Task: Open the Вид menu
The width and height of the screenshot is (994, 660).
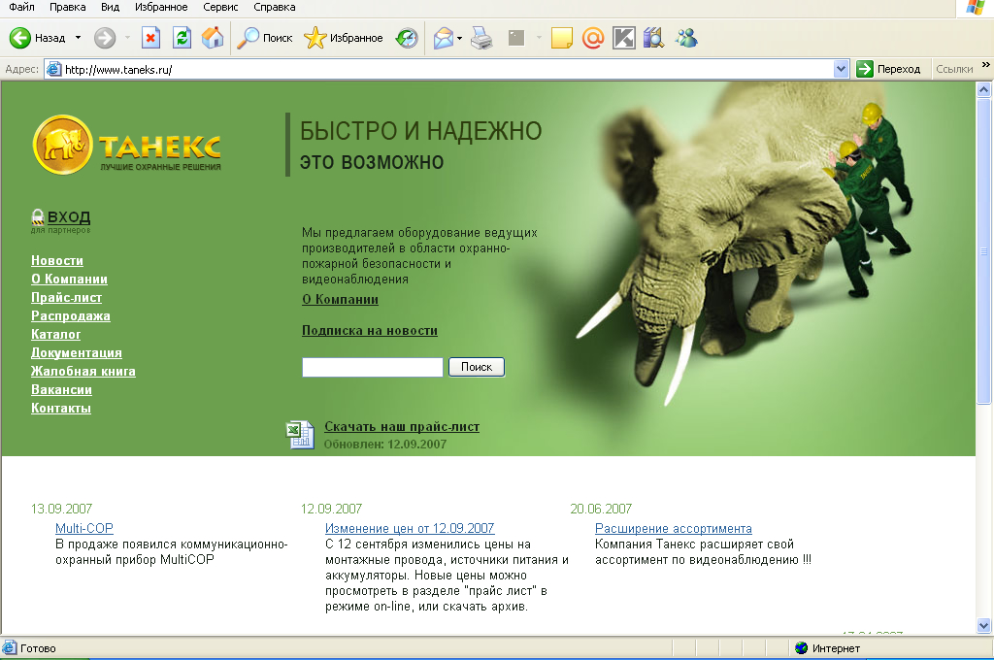Action: [110, 7]
